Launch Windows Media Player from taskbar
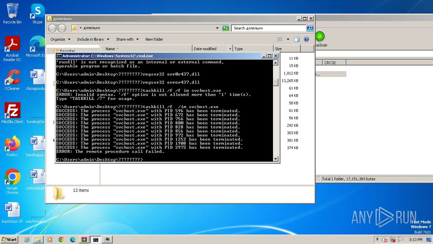 [50, 240]
